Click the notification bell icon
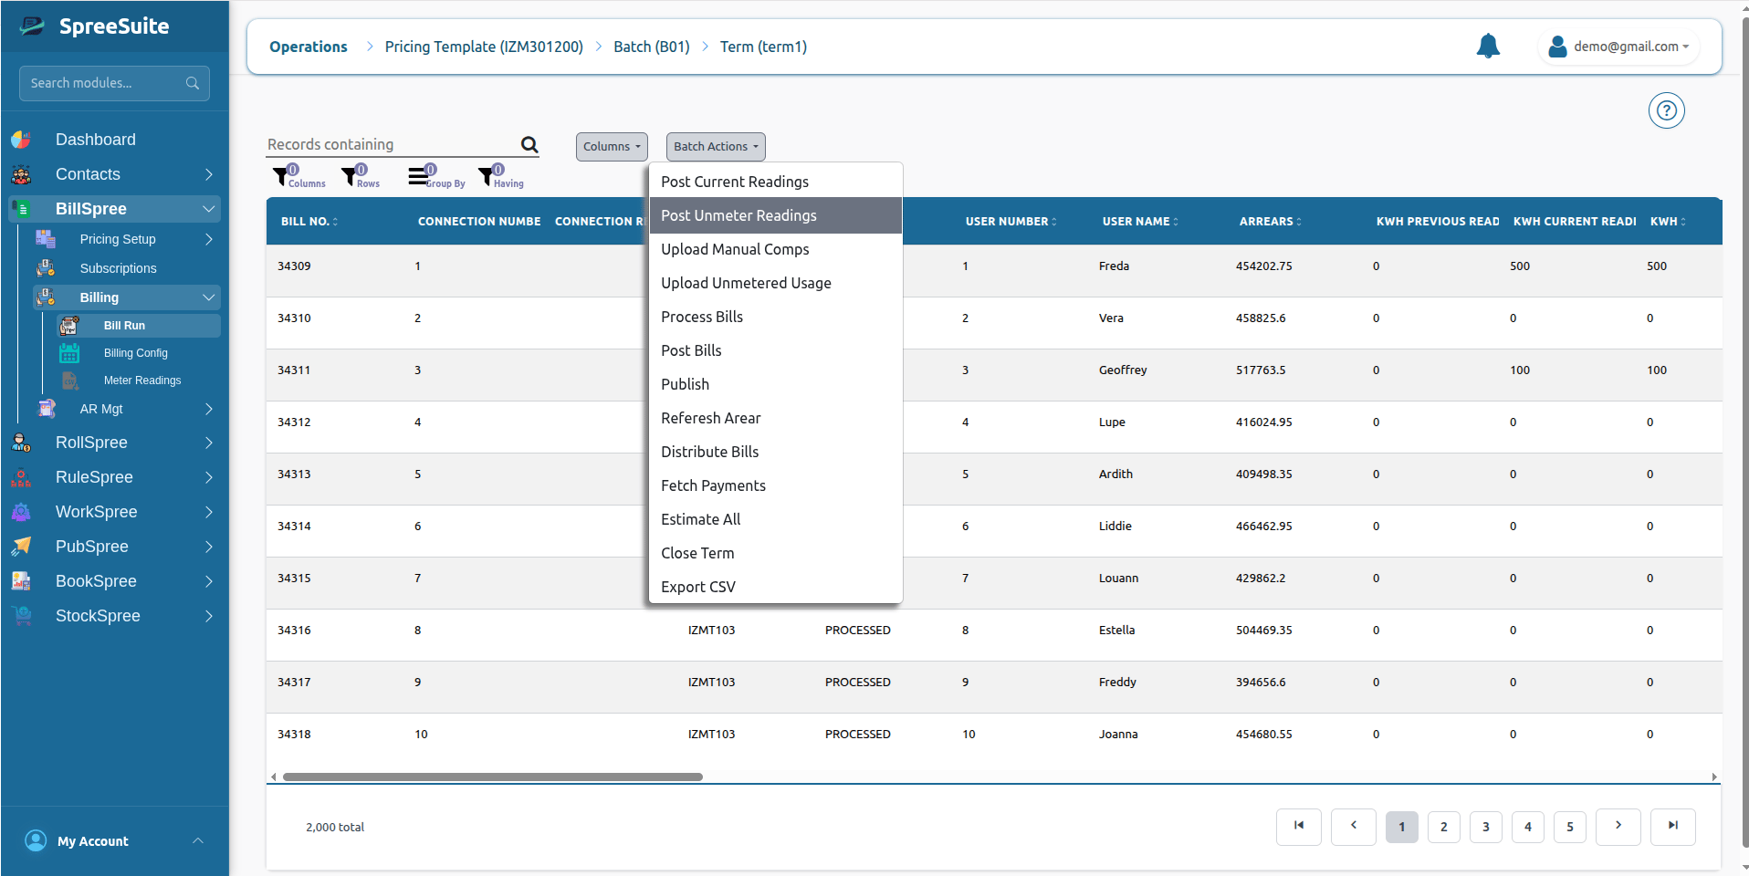Screen dimensions: 1749x876 (x=1488, y=46)
